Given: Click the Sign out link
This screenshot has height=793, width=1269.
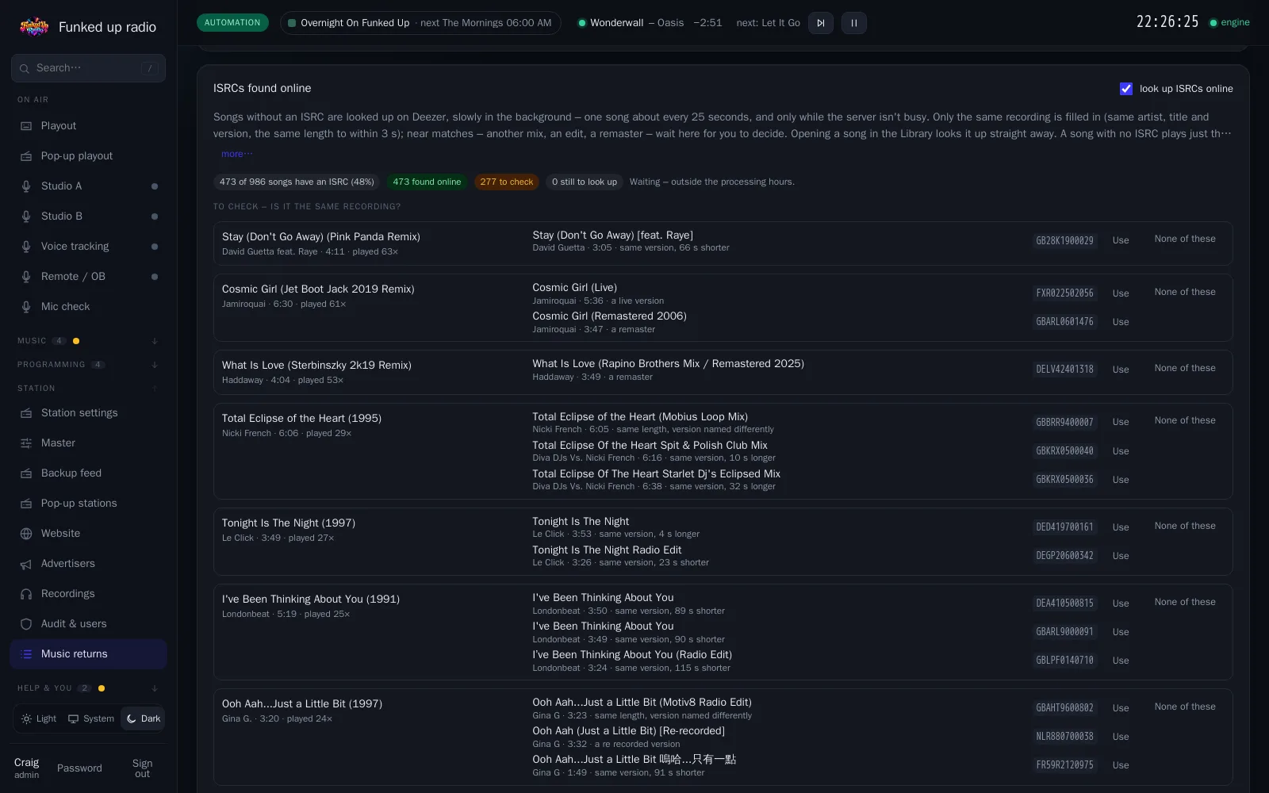Looking at the screenshot, I should 143,768.
